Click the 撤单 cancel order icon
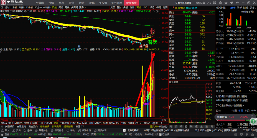This screenshot has height=138, width=257. [x=28, y=130]
